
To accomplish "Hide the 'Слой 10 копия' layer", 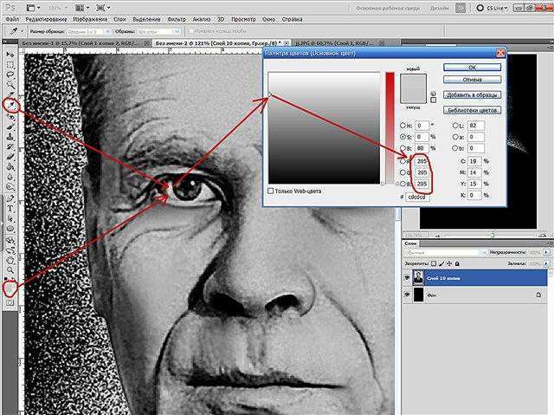I will pos(408,276).
